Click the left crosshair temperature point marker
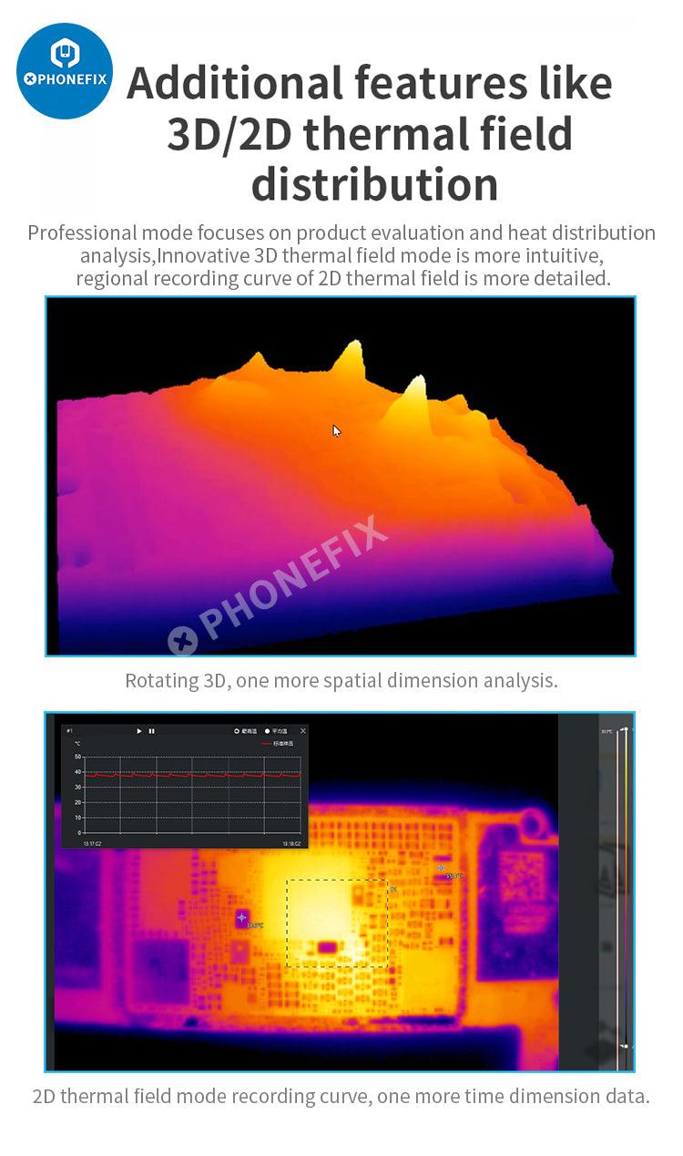The image size is (683, 1156). (241, 917)
